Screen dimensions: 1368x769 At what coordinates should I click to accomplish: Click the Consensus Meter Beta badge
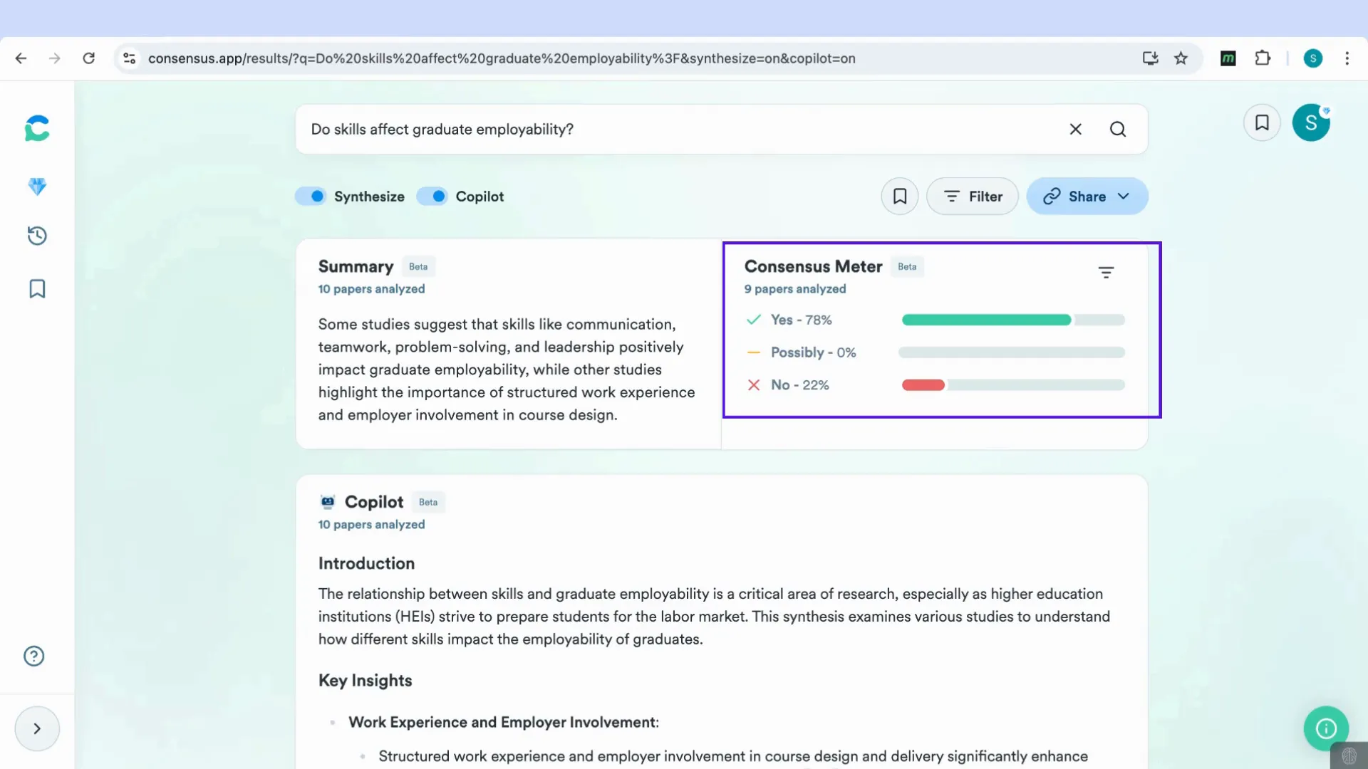click(x=907, y=266)
